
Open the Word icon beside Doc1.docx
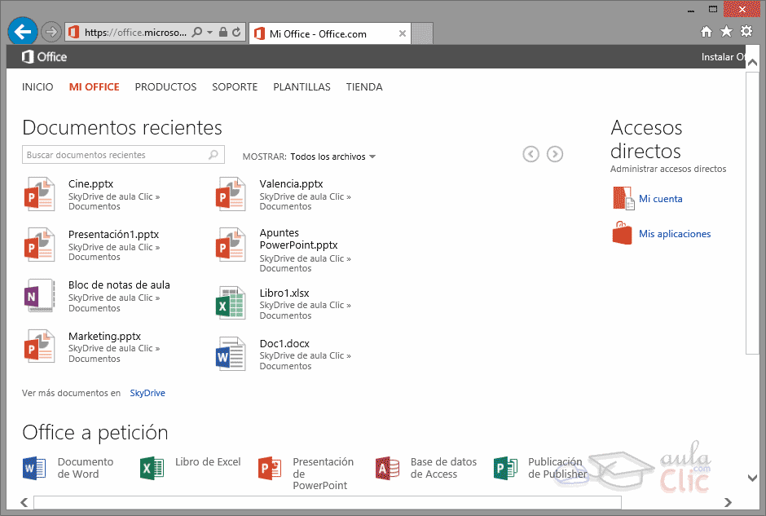(231, 354)
